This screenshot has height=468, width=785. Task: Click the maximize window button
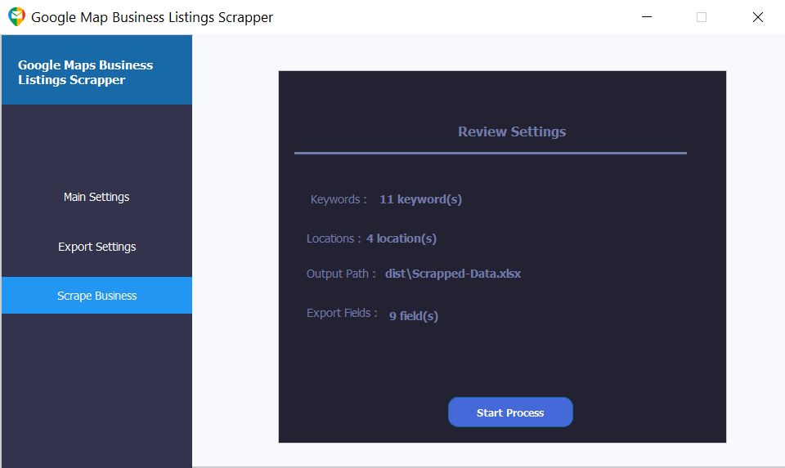point(702,17)
